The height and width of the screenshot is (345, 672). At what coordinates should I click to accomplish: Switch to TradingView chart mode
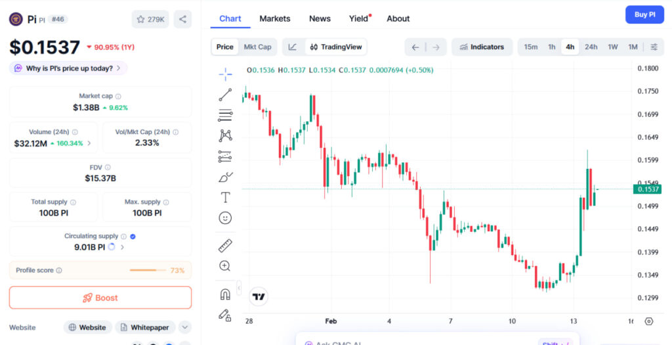(x=337, y=47)
